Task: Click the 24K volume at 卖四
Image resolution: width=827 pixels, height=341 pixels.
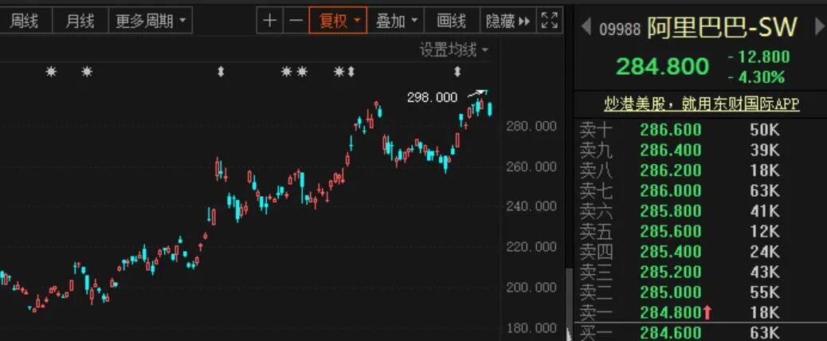Action: (764, 252)
